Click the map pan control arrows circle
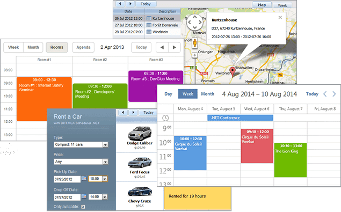 point(194,22)
